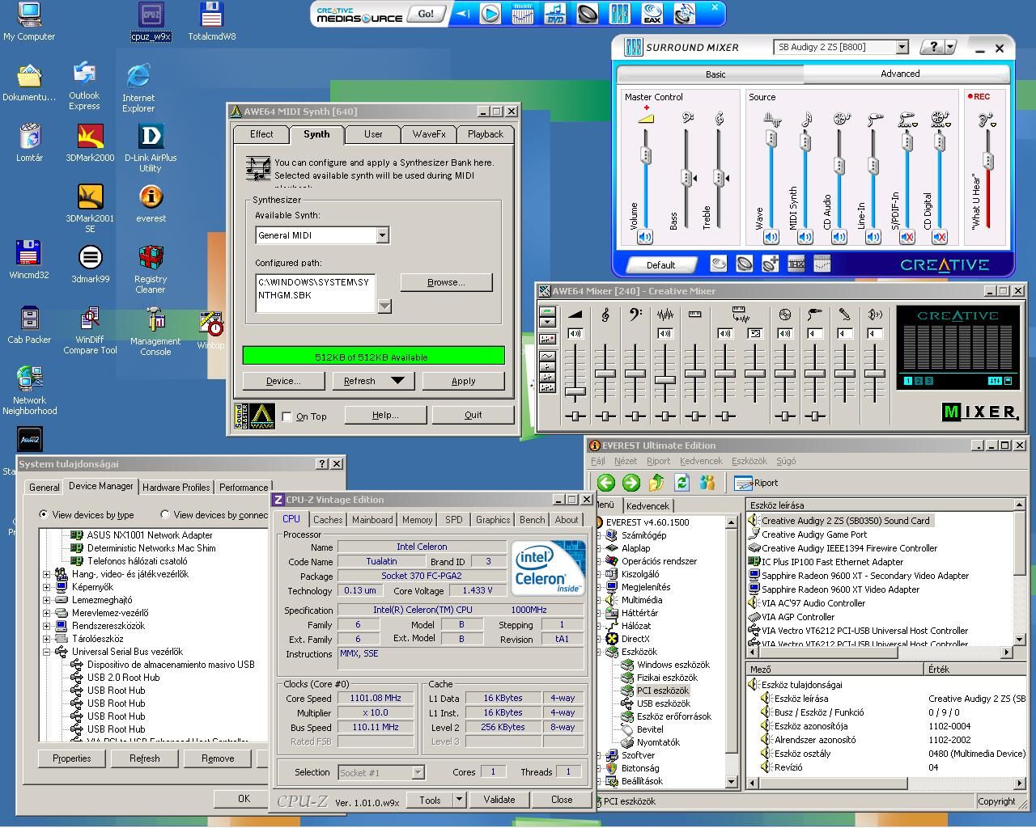Open the everest desktop icon

pos(151,203)
